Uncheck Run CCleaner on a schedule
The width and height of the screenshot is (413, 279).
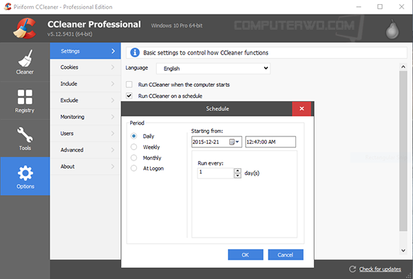pos(129,96)
